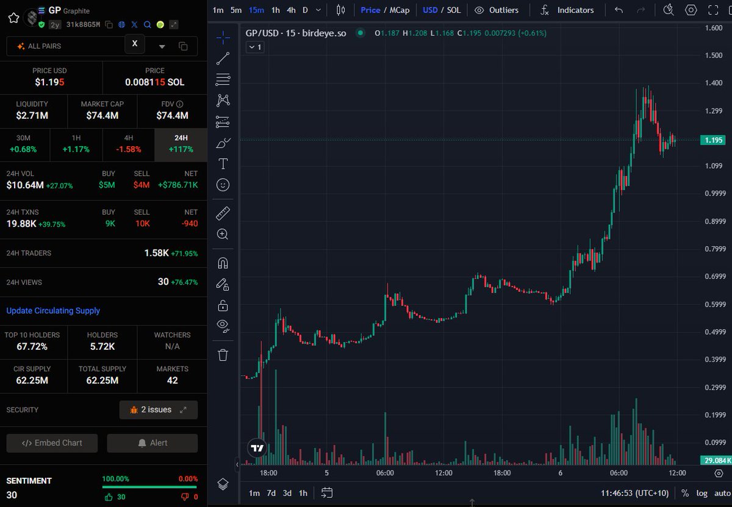Copy the token address 31k88G5M
Viewport: 732px width, 507px height.
tap(109, 24)
